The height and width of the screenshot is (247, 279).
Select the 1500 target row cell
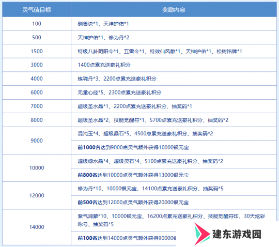tap(37, 51)
